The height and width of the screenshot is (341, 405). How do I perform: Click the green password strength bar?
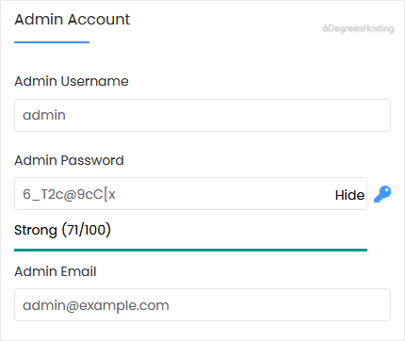click(190, 250)
